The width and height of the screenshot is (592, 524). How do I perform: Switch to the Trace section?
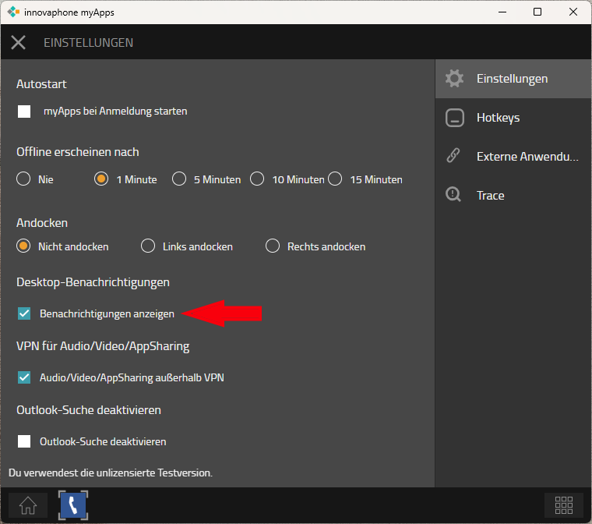[490, 196]
